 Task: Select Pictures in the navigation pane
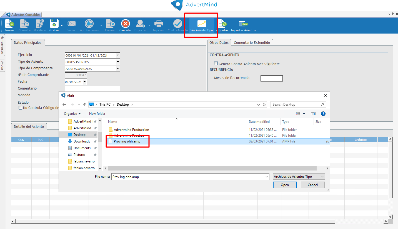(79, 155)
